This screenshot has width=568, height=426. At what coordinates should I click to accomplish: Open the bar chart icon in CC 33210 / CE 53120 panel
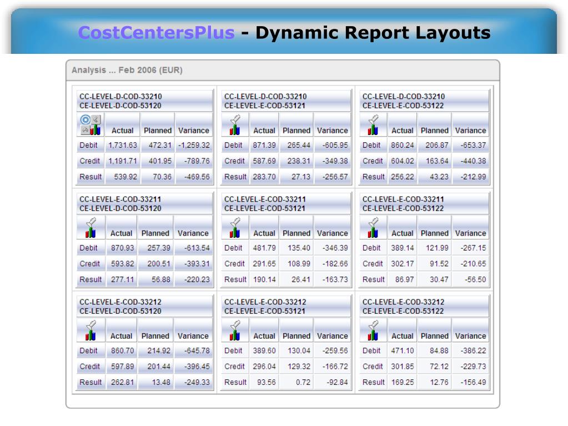pyautogui.click(x=95, y=129)
